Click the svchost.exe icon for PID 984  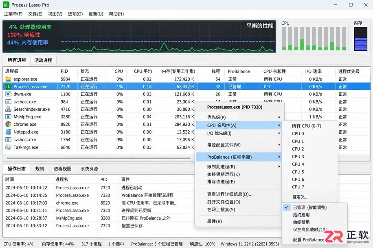coord(8,102)
